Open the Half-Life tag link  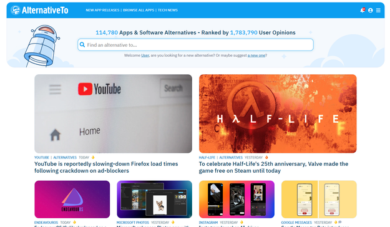(207, 157)
